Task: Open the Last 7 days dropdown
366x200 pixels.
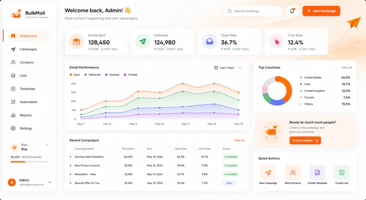Action: [227, 68]
